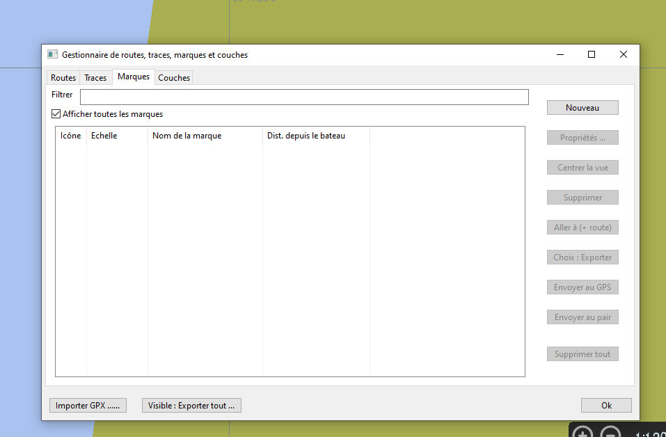Screen dimensions: 666x437
Task: Open the Marques tab
Action: (x=133, y=77)
